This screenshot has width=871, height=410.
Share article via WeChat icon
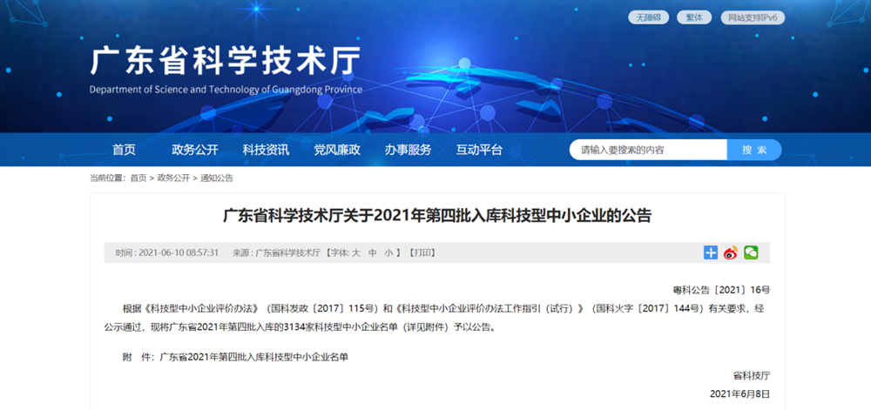(x=751, y=252)
